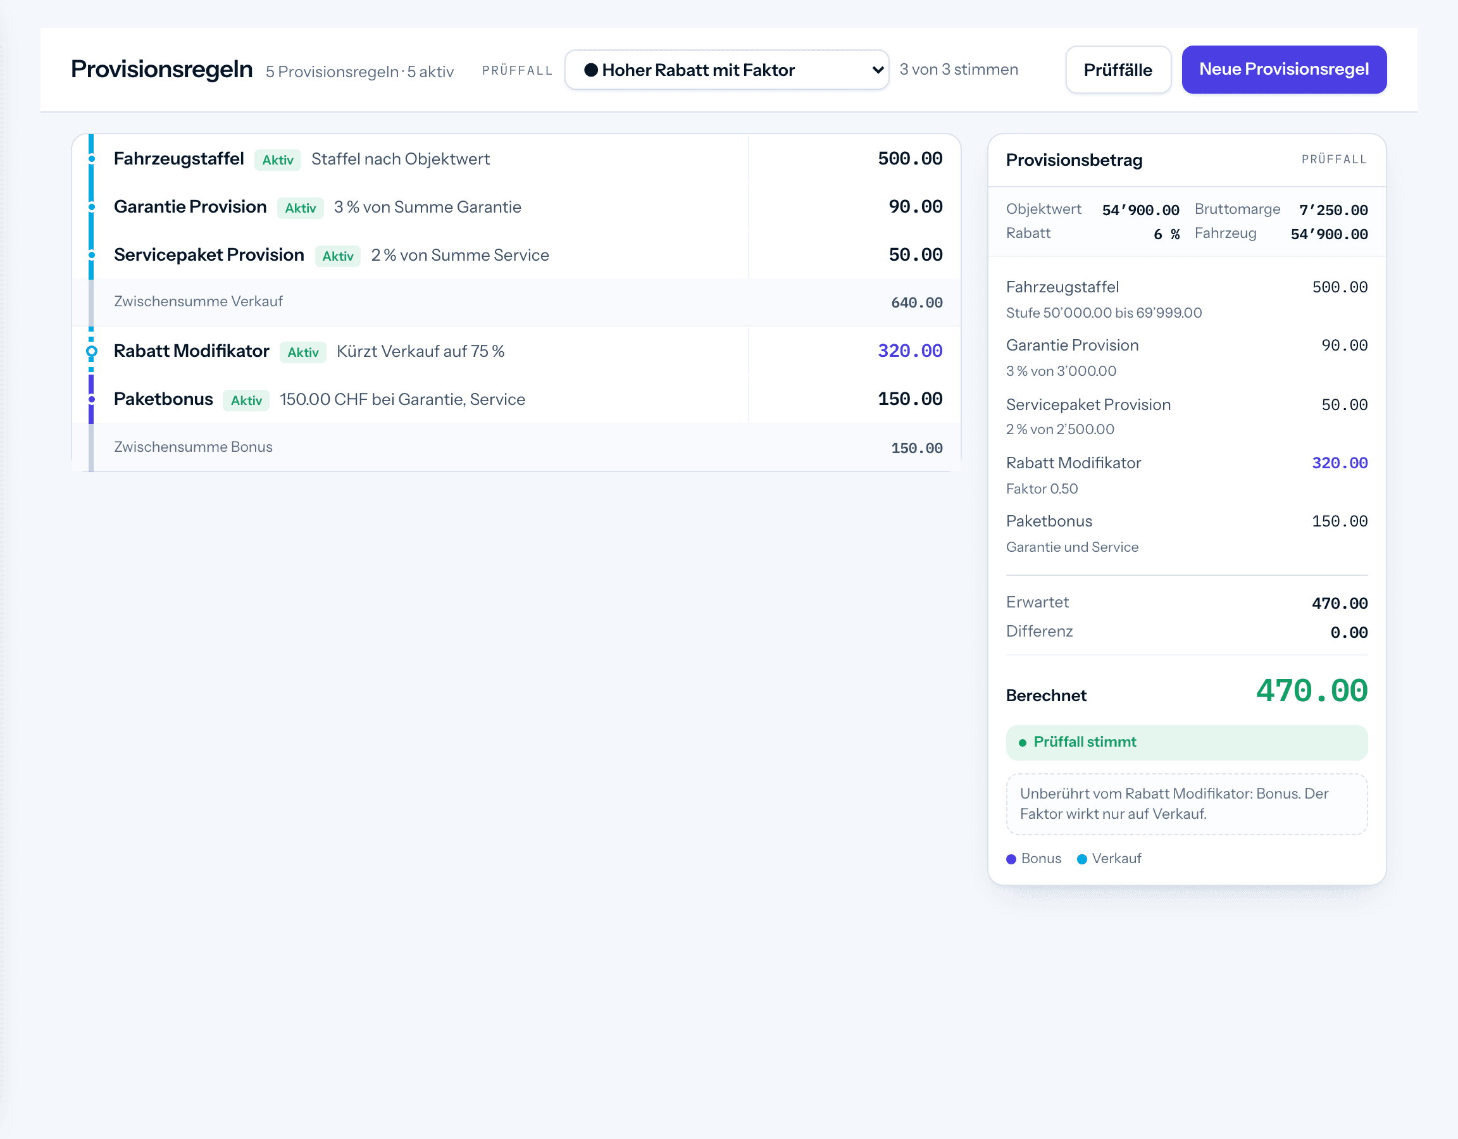This screenshot has width=1458, height=1139.
Task: Click the Aktiv badge on Paketbonus
Action: (x=246, y=401)
